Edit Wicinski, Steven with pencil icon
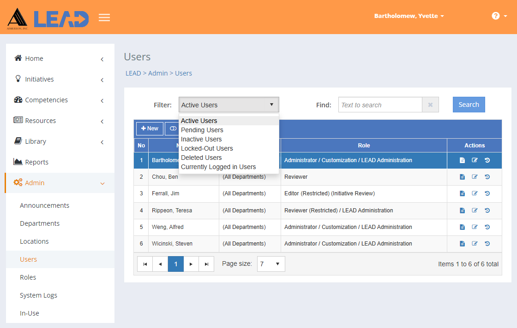Viewport: 517px width, 328px height. (475, 243)
